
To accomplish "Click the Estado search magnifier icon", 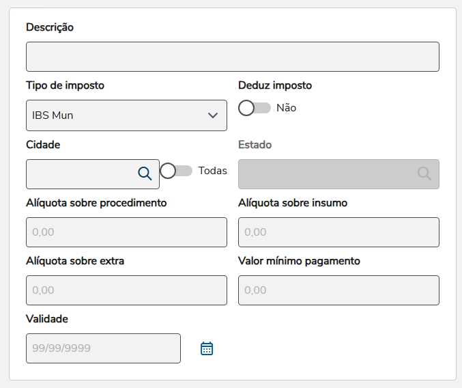I will pos(424,174).
